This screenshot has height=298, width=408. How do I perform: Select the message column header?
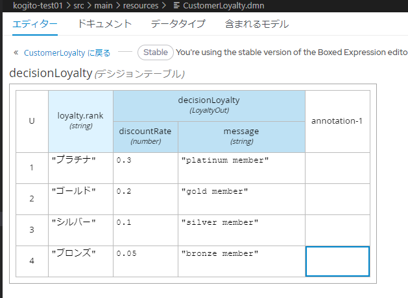pos(241,137)
